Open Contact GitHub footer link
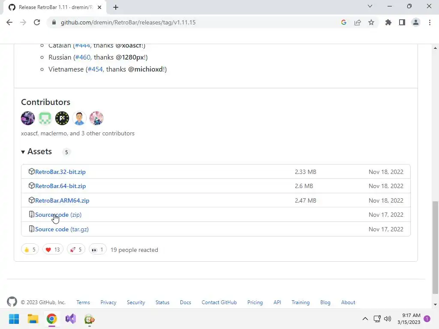Viewport: 439px width, 329px height. tap(219, 302)
